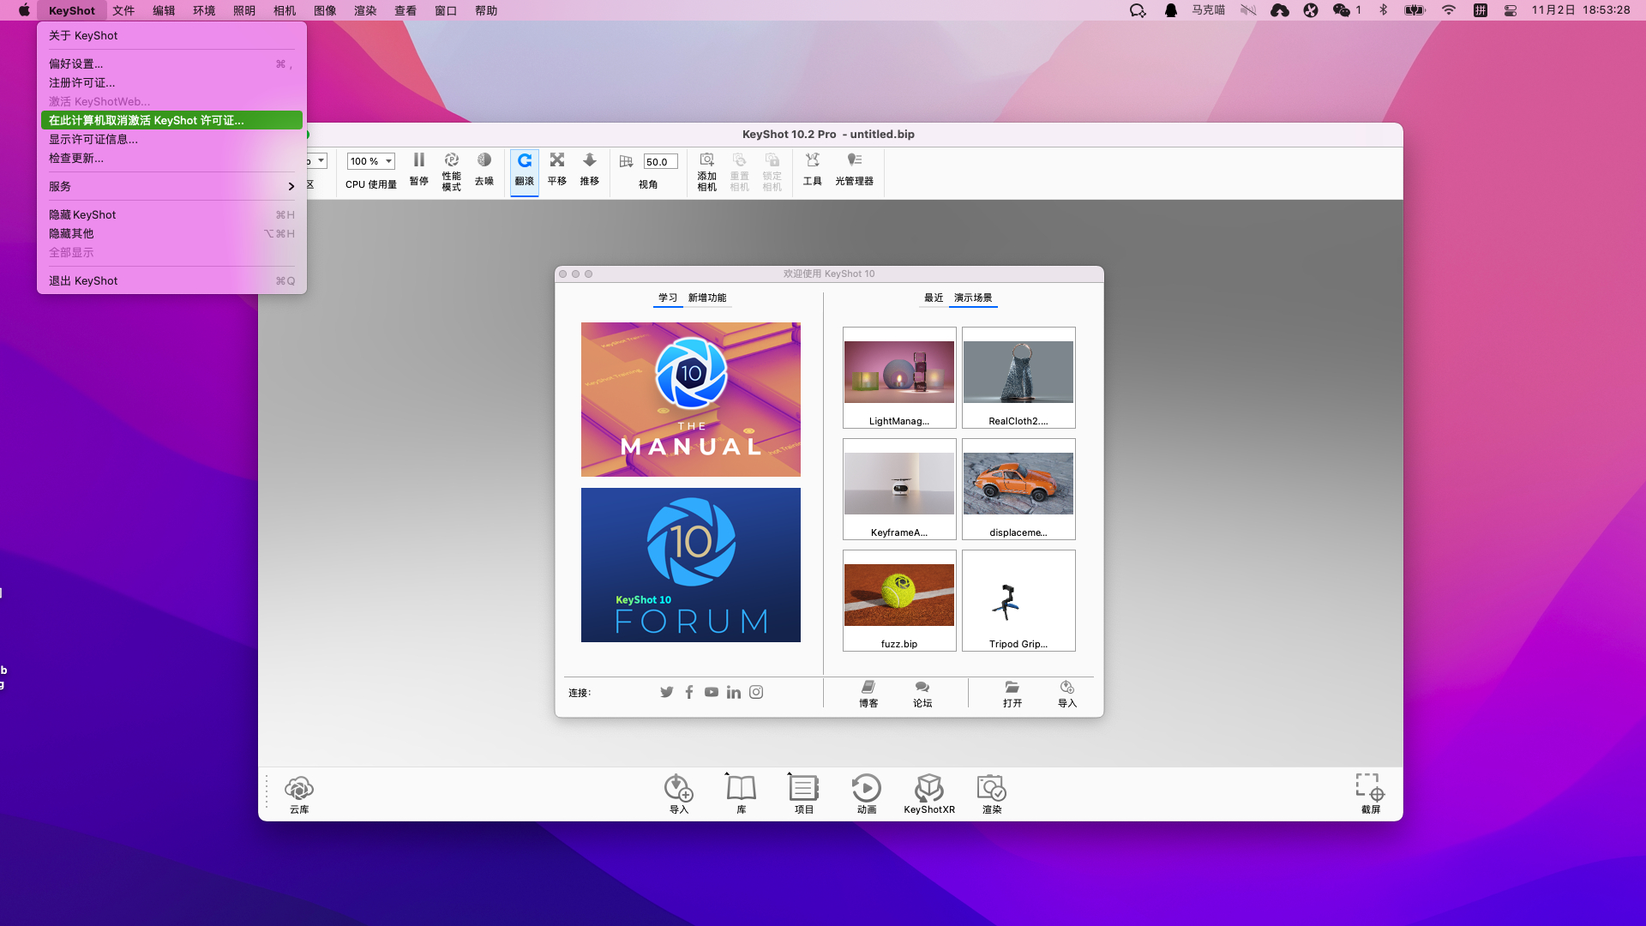This screenshot has width=1646, height=926.
Task: Click the Tumble (翻滚) camera tool icon
Action: pyautogui.click(x=524, y=169)
